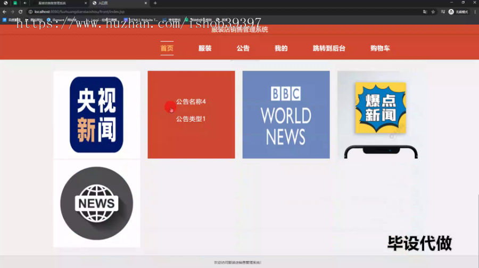Bookmark this page with the star icon

coord(433,12)
